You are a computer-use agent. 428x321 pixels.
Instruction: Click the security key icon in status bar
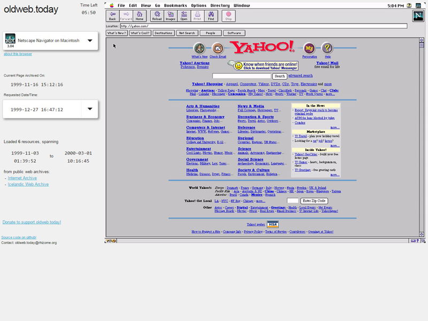pyautogui.click(x=111, y=241)
